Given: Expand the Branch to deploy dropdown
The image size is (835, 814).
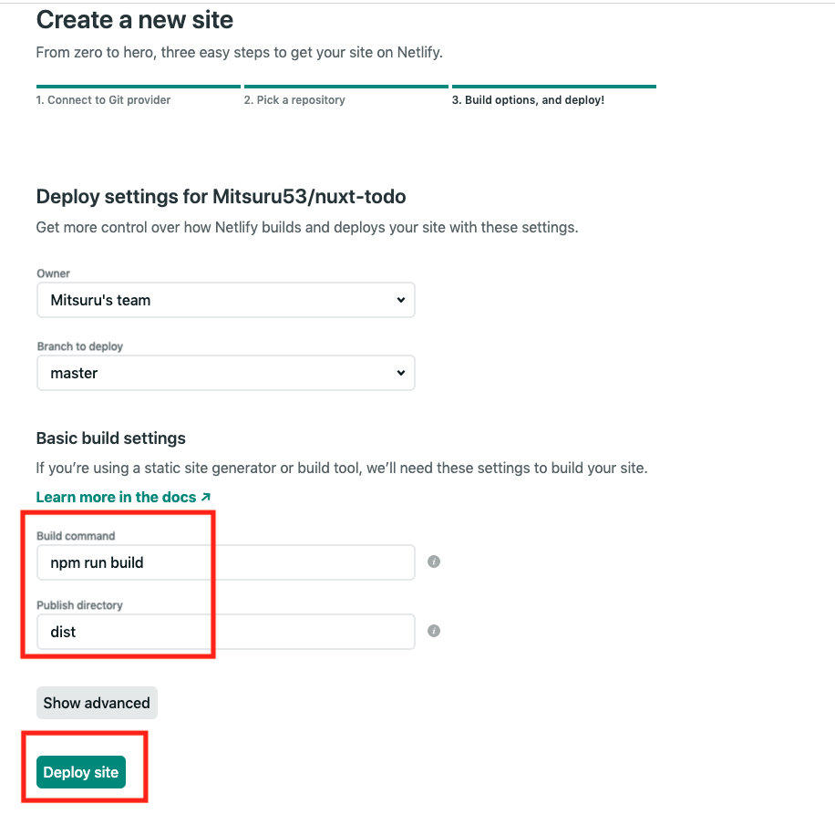Looking at the screenshot, I should (x=226, y=373).
